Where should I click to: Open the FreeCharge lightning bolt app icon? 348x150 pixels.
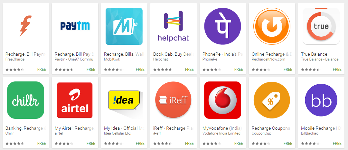(x=26, y=26)
